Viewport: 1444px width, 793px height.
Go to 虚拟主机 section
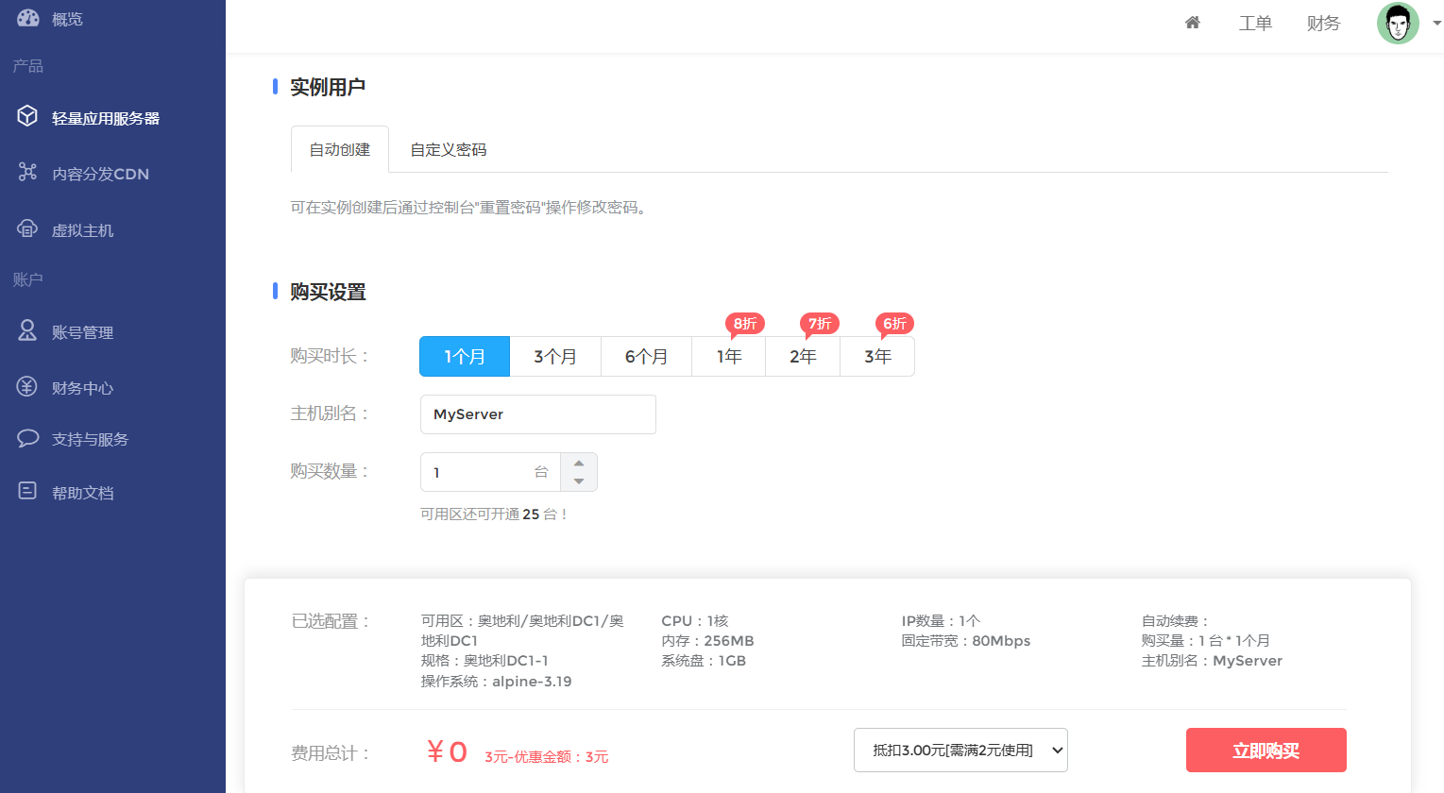[x=85, y=229]
